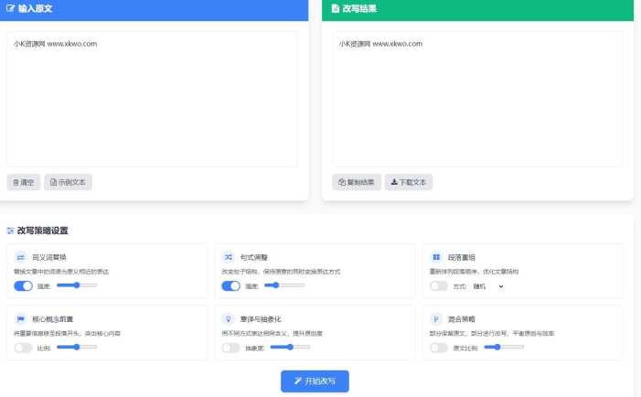Click the 下载文本 button
The height and width of the screenshot is (397, 641).
pos(409,182)
